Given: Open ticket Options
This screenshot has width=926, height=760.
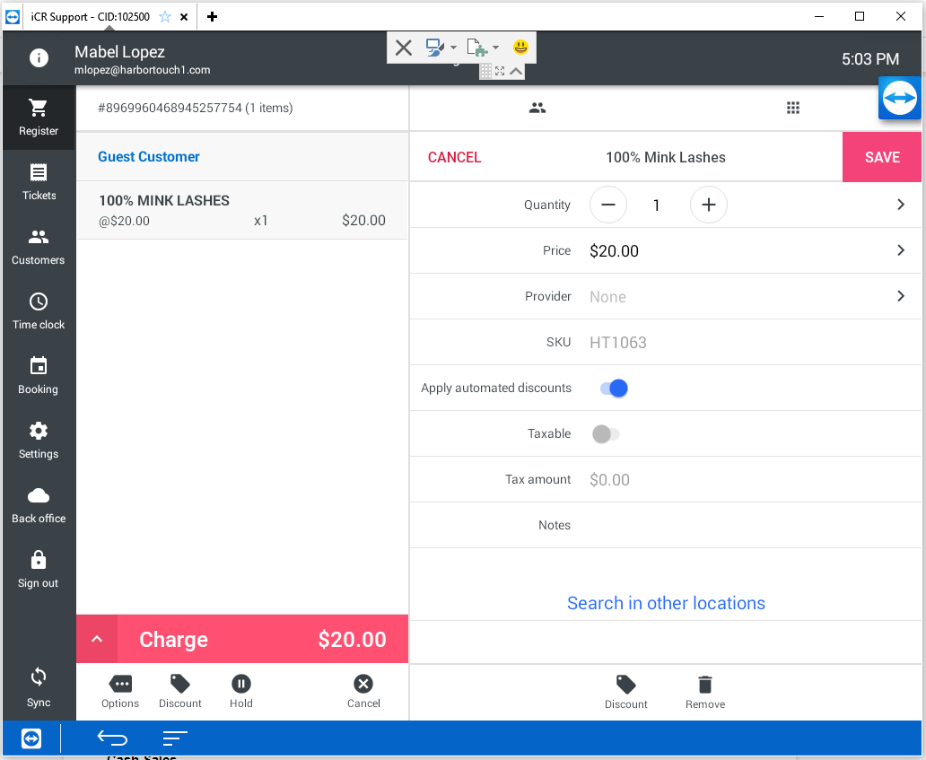Looking at the screenshot, I should (x=120, y=691).
